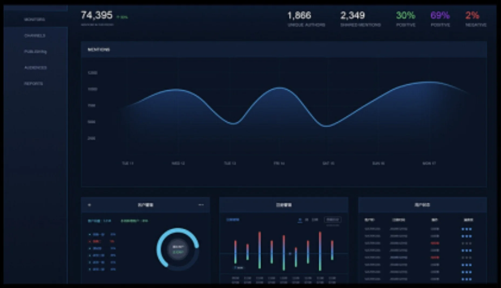This screenshot has width=501, height=288.
Task: Open the three-dot menu in bottom-left panel
Action: tap(201, 205)
